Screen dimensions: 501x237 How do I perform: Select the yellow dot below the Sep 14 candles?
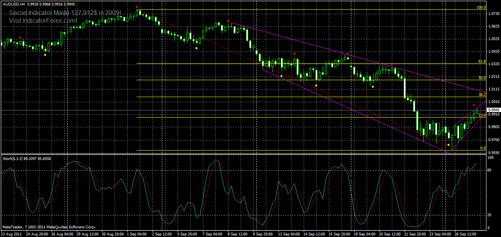click(x=316, y=85)
